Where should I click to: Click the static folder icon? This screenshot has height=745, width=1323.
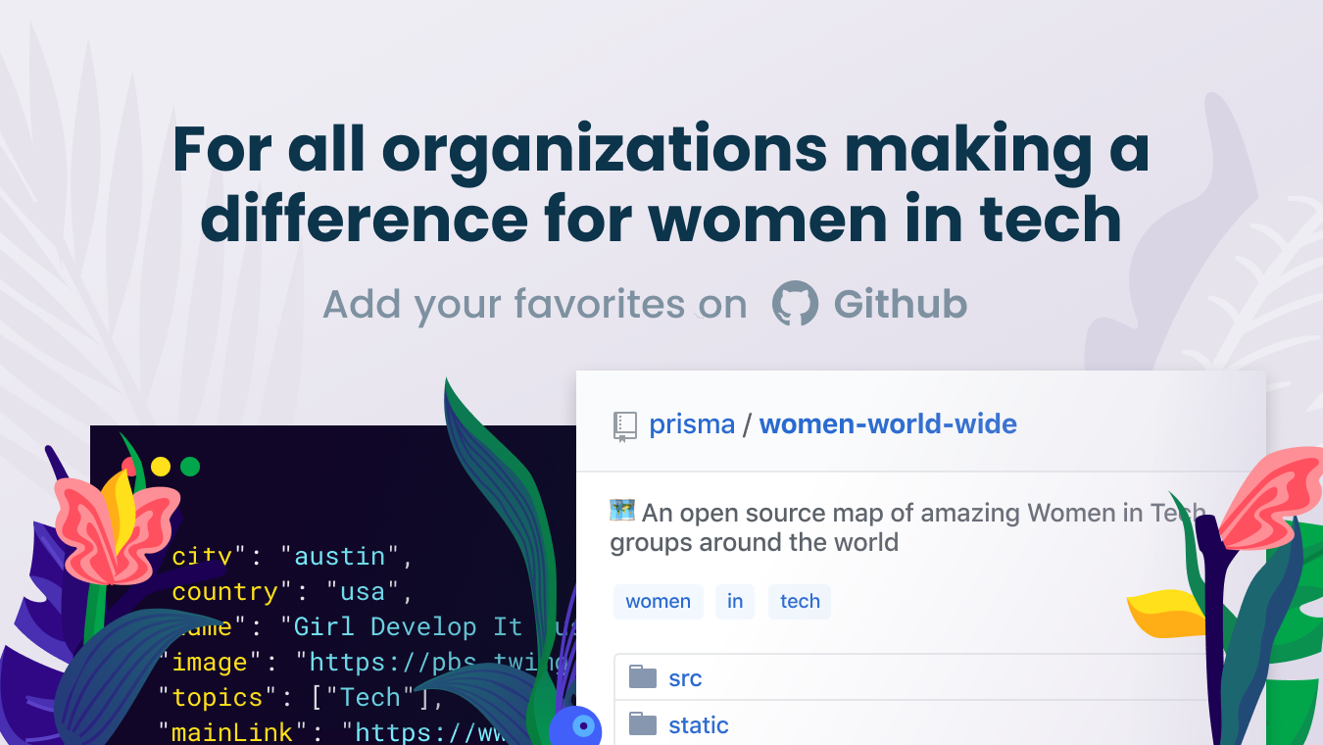point(643,723)
